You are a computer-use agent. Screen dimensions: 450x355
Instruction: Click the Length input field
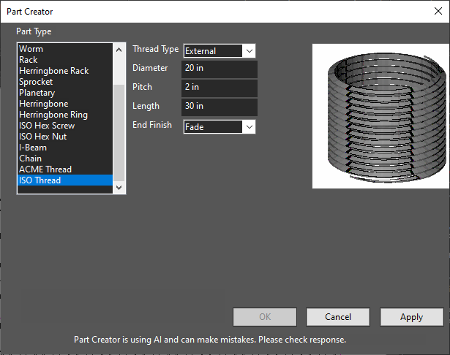click(220, 107)
